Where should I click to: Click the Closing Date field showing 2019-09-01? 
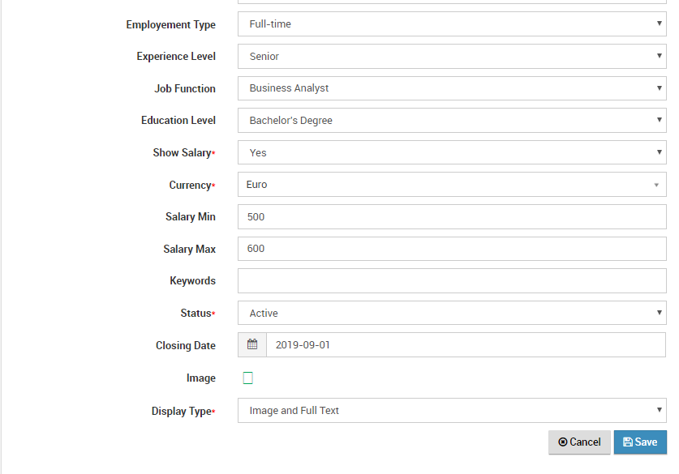coord(466,344)
